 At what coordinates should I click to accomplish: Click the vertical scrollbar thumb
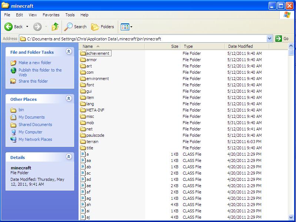(x=291, y=52)
